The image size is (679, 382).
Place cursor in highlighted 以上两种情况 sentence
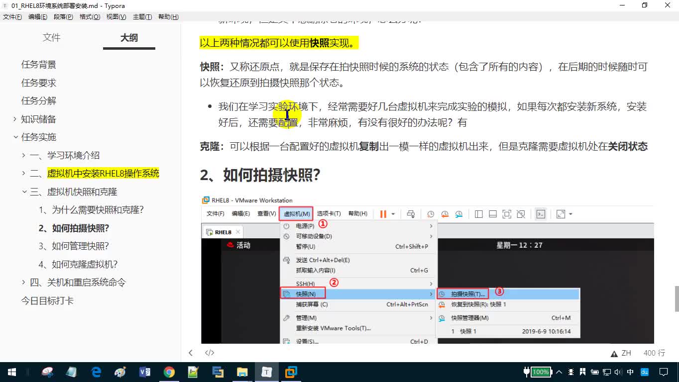point(279,43)
